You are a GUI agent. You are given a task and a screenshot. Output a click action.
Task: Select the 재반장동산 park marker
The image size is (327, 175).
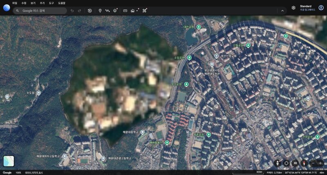pos(167,142)
